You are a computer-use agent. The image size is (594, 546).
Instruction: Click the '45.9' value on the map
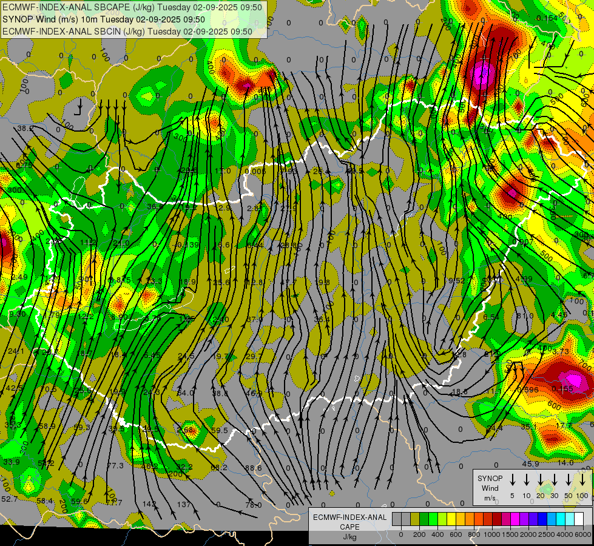tap(530, 463)
